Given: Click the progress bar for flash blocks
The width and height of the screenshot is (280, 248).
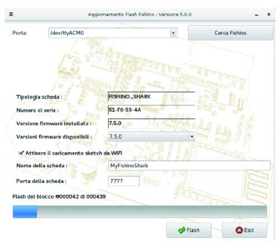Looking at the screenshot, I should pos(140,212).
